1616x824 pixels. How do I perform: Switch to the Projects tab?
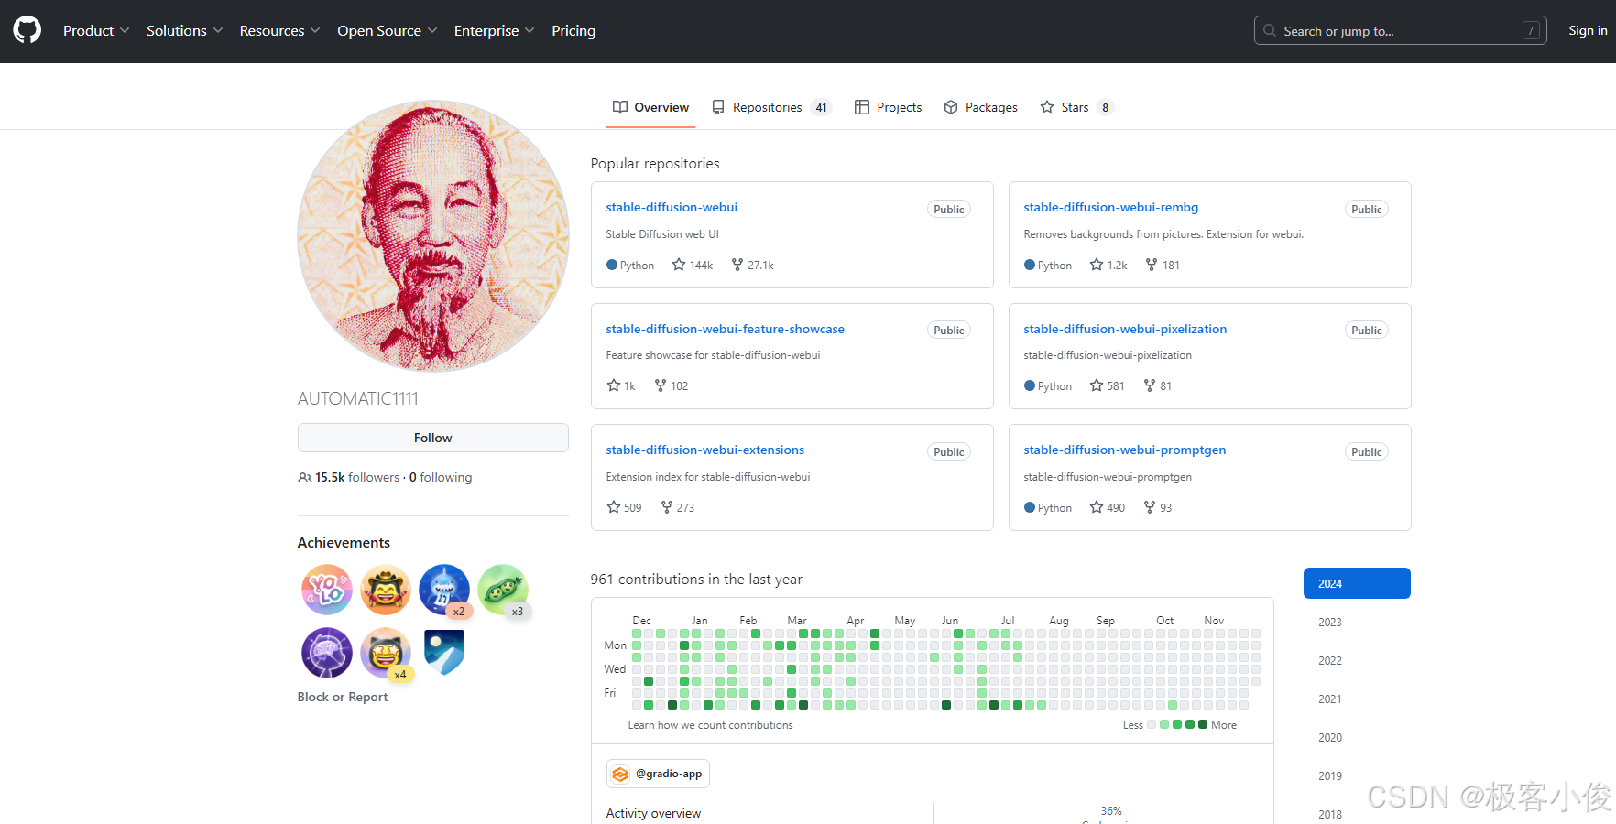(x=888, y=107)
